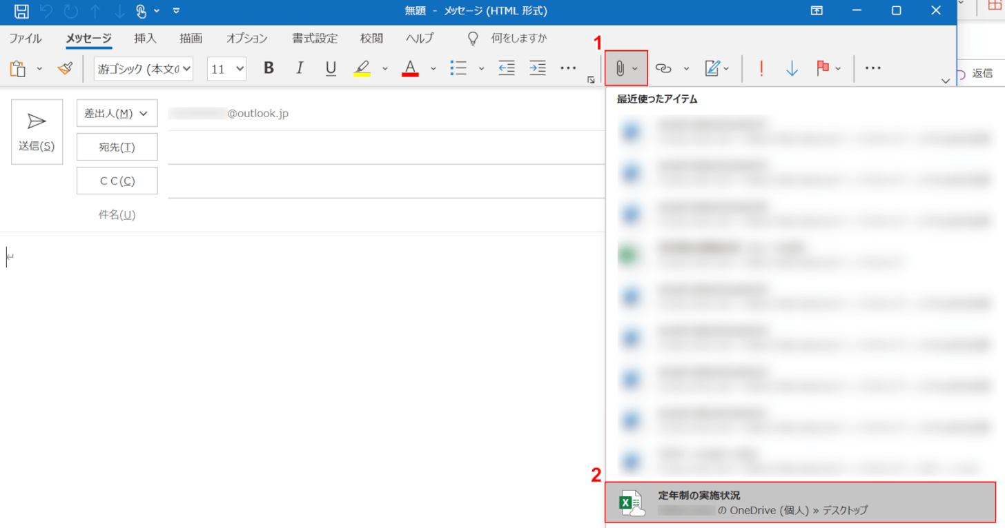Click the 宛先 recipients button

tap(117, 147)
